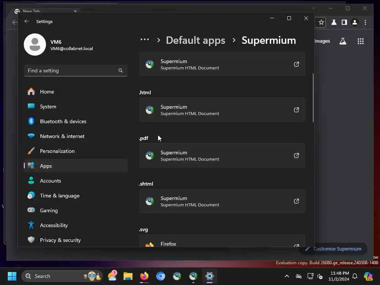Open Personalization settings

point(76,151)
